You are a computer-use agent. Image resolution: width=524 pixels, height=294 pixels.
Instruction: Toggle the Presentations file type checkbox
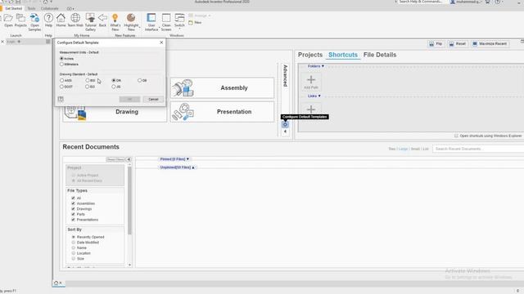[x=73, y=220]
